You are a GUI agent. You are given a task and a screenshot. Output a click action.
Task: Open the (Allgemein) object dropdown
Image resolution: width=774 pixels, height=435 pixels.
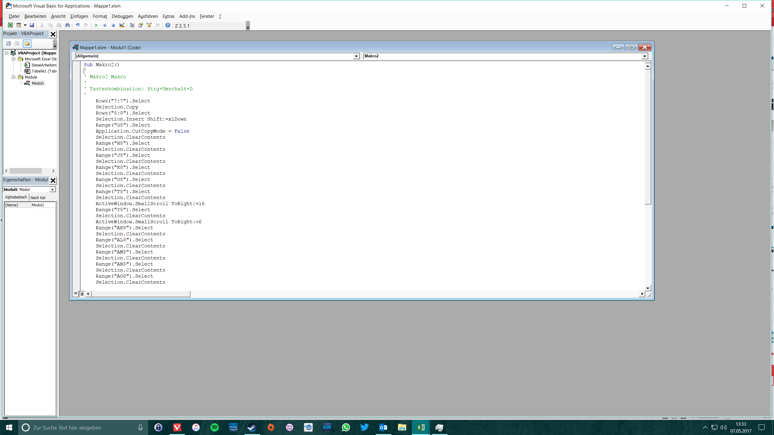pos(356,56)
